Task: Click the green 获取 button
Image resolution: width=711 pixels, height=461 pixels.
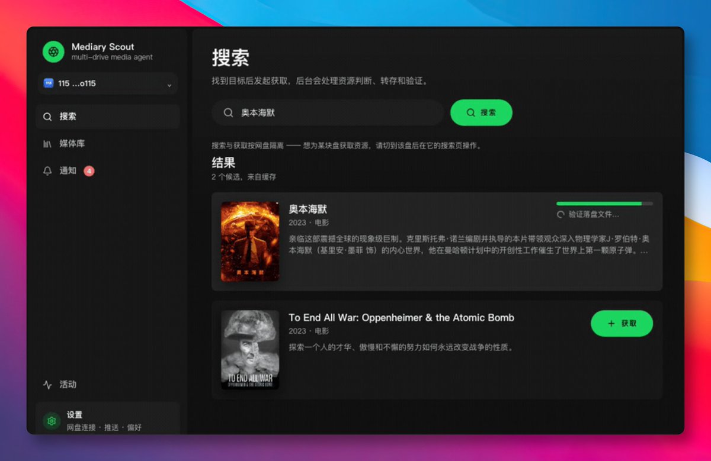Action: (622, 324)
